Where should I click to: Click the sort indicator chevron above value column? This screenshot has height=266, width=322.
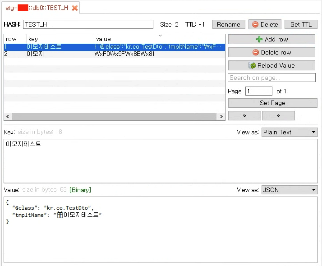point(161,36)
